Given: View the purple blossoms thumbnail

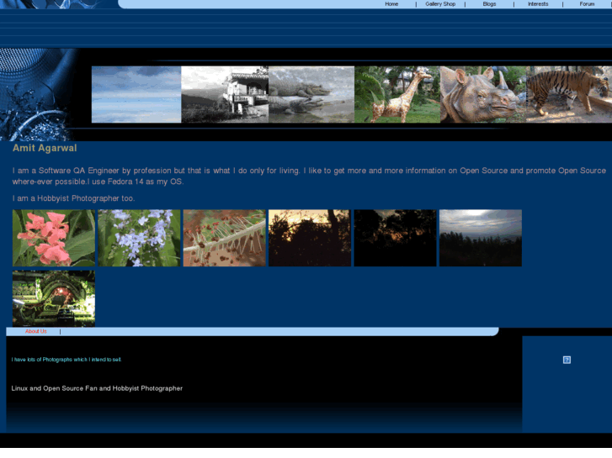Looking at the screenshot, I should [139, 238].
